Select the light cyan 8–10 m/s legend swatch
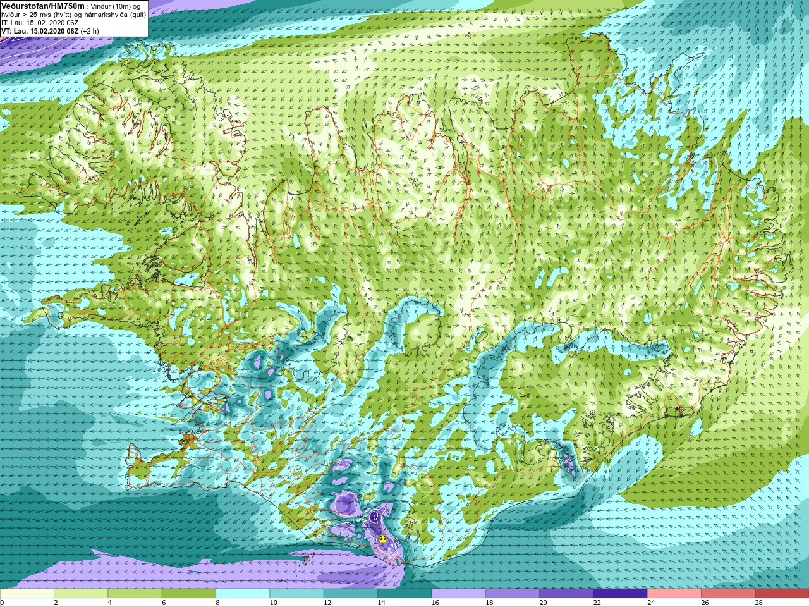This screenshot has height=607, width=809. pyautogui.click(x=243, y=594)
